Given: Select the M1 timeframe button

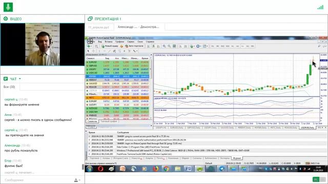Looking at the screenshot, I should tap(213, 46).
